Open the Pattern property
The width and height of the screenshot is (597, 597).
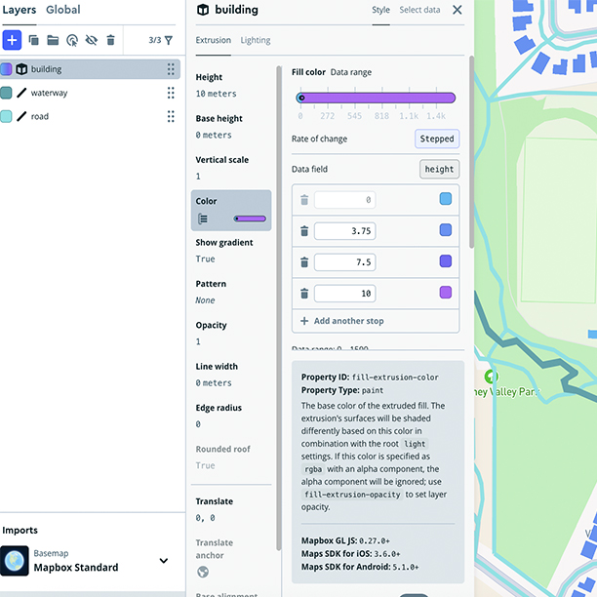(x=231, y=292)
